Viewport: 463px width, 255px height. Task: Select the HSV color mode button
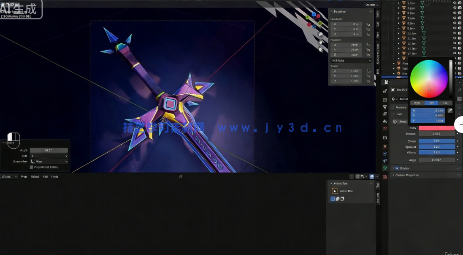click(431, 103)
